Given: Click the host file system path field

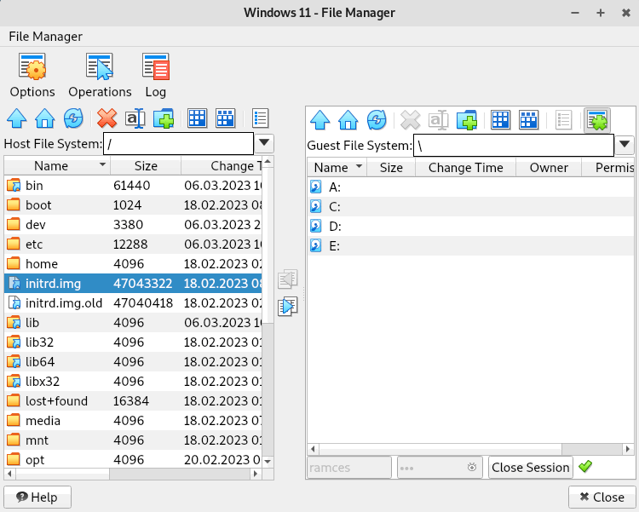Looking at the screenshot, I should [179, 143].
